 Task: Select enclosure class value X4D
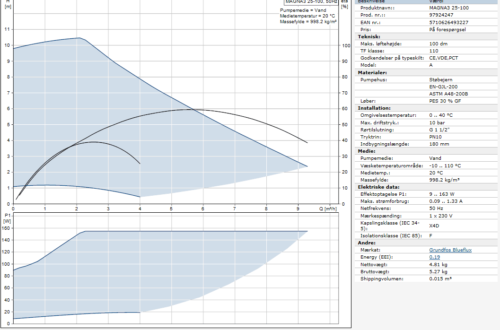(434, 226)
